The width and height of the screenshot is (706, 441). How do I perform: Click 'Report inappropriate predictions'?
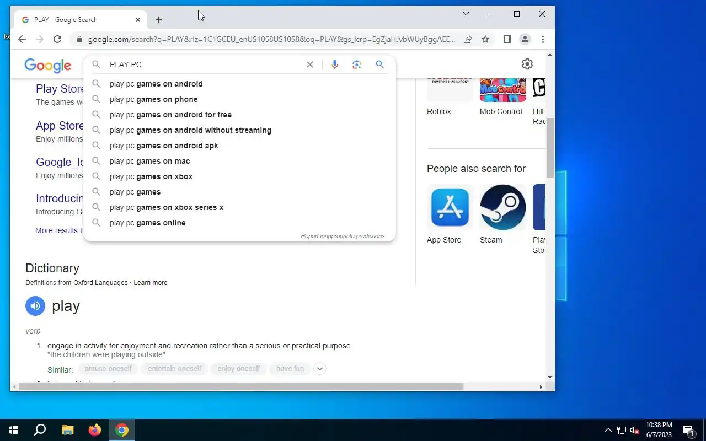coord(343,236)
